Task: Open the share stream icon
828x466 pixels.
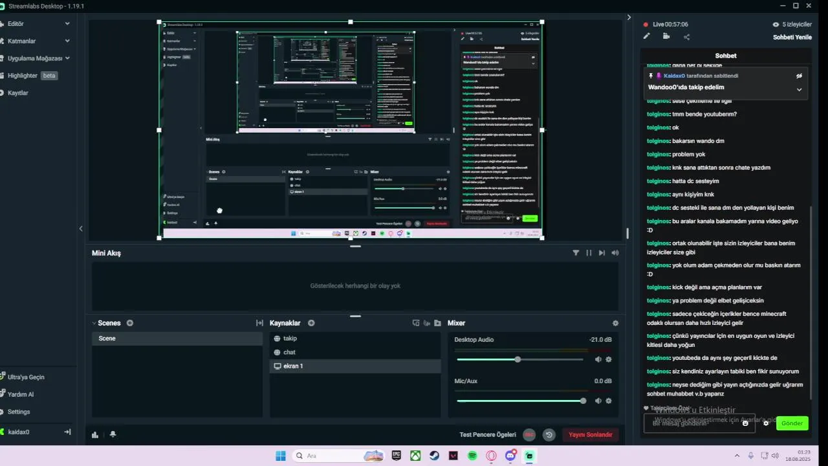Action: click(686, 37)
